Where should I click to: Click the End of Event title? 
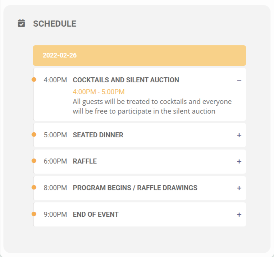coord(96,214)
